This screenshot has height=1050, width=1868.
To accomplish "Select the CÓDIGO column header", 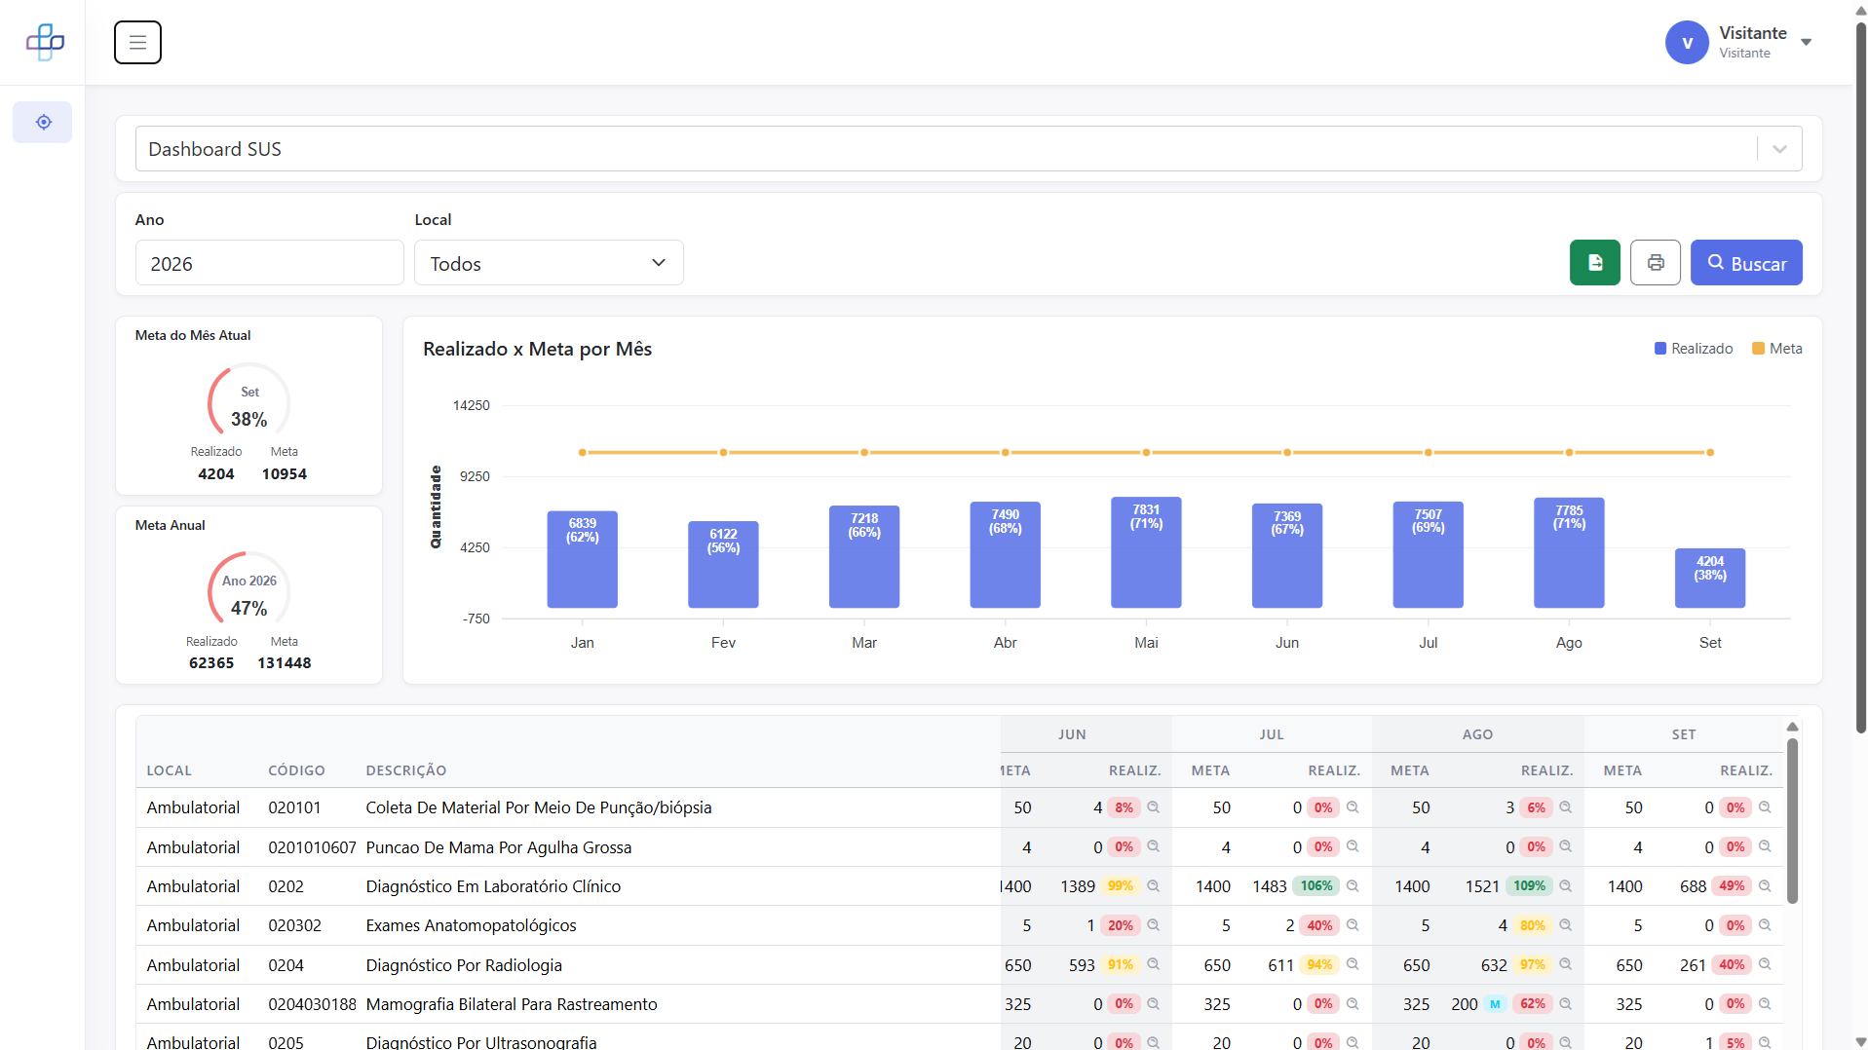I will pyautogui.click(x=296, y=770).
